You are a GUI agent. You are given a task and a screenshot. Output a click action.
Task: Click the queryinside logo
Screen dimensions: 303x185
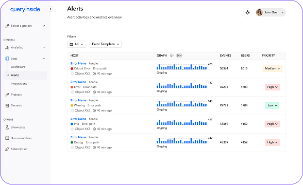coord(25,9)
